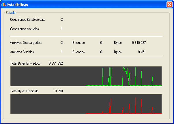
Task: Click the Conexiones Establecidas label
Action: pos(27,20)
